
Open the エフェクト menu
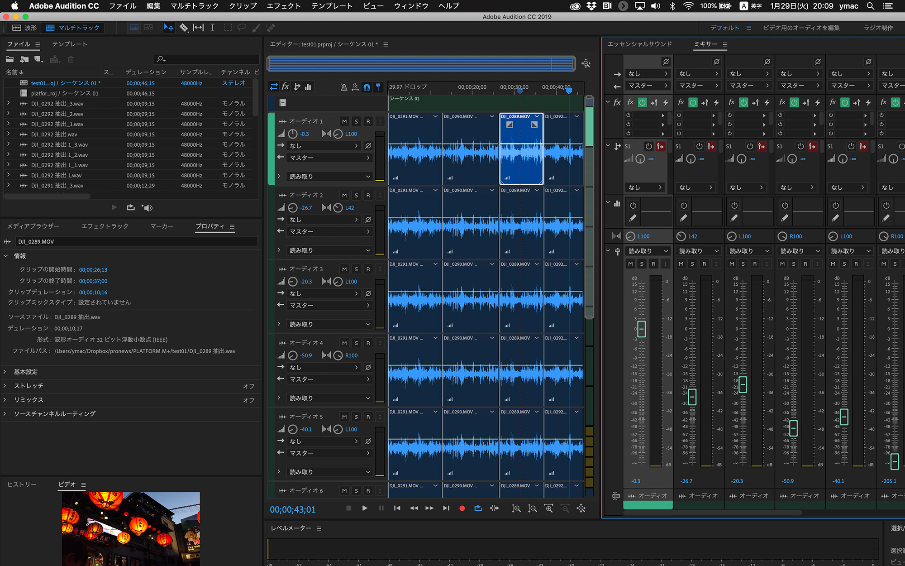(284, 6)
